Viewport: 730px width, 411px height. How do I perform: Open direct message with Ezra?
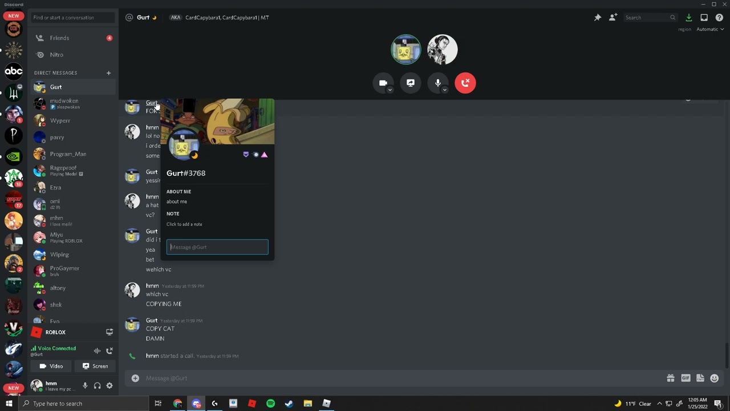(x=74, y=187)
